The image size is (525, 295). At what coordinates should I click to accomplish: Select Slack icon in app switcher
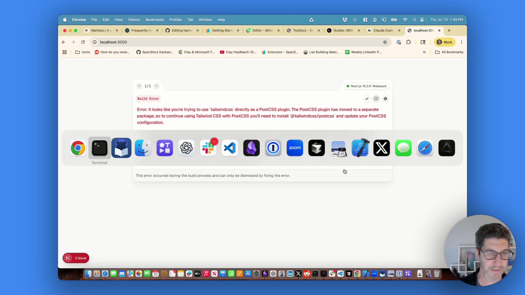208,148
